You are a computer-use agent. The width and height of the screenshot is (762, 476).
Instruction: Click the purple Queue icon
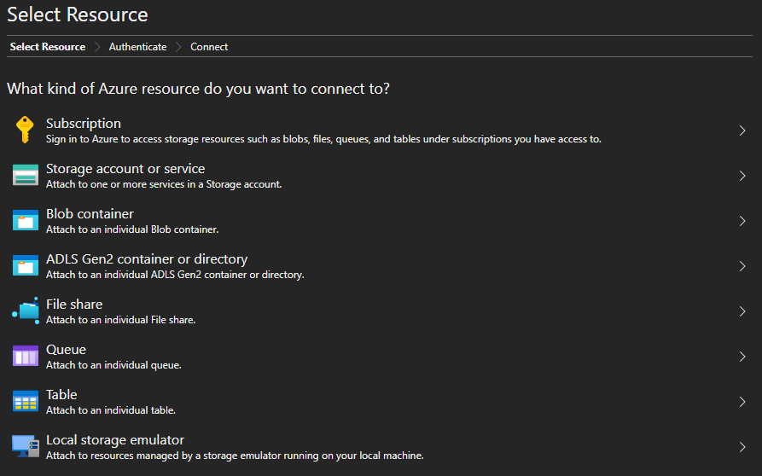(26, 356)
